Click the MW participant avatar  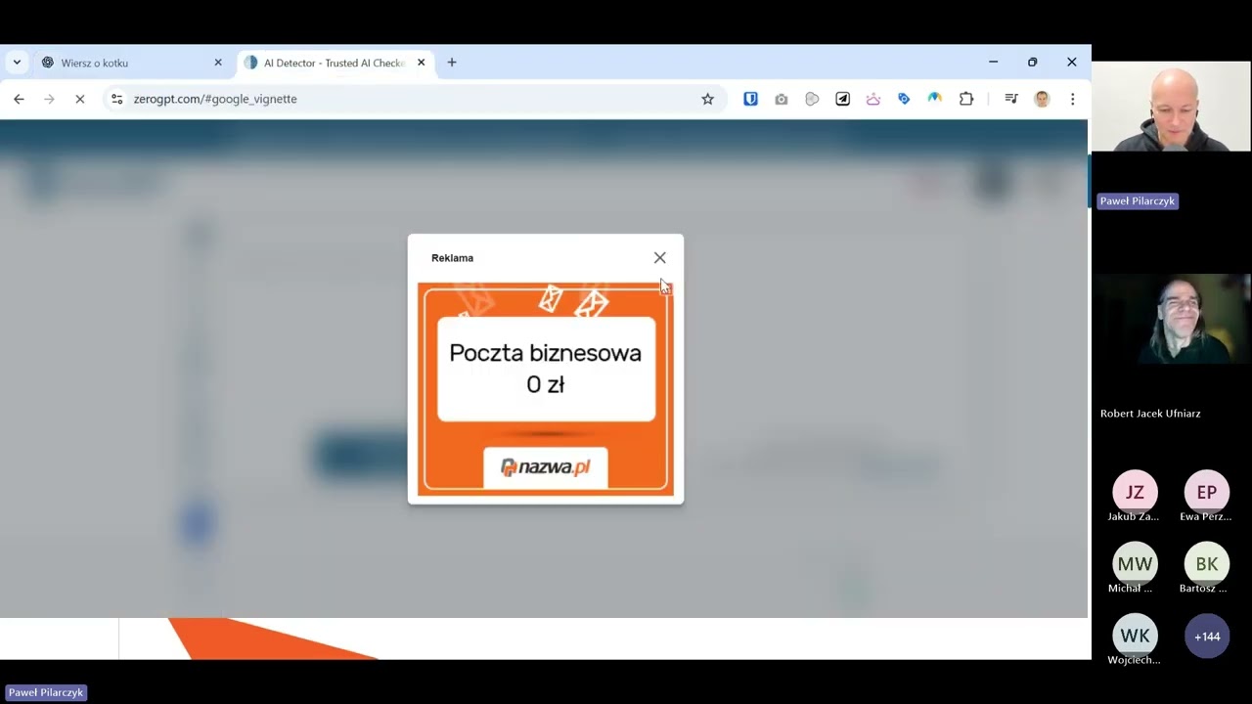click(1135, 564)
